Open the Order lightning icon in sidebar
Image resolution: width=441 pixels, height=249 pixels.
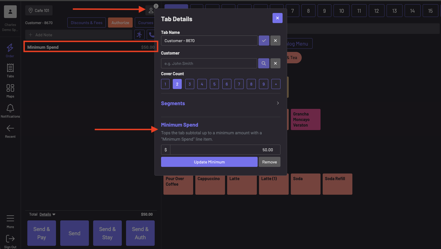tap(10, 48)
